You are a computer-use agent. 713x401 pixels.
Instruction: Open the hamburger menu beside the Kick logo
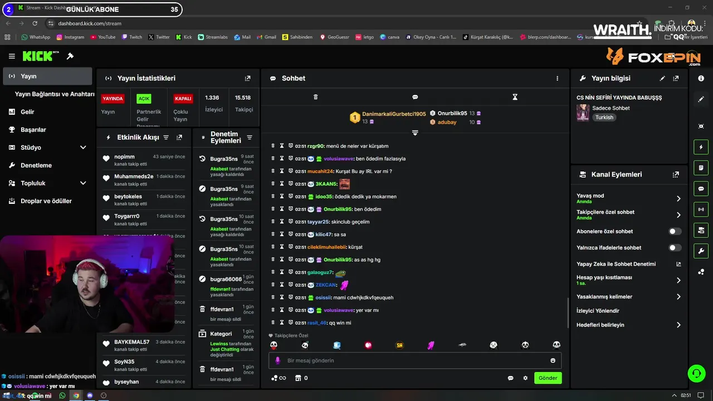pyautogui.click(x=12, y=56)
